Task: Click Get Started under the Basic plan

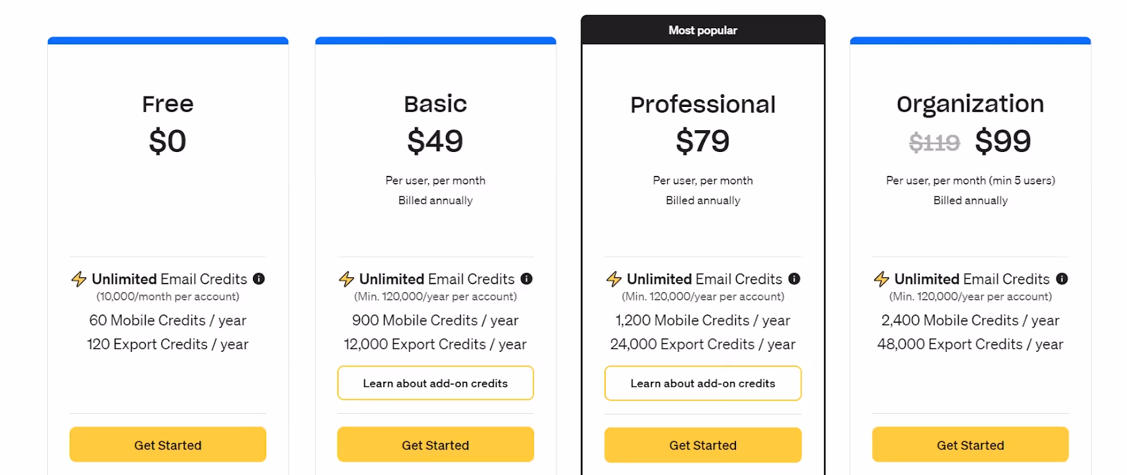Action: coord(435,444)
